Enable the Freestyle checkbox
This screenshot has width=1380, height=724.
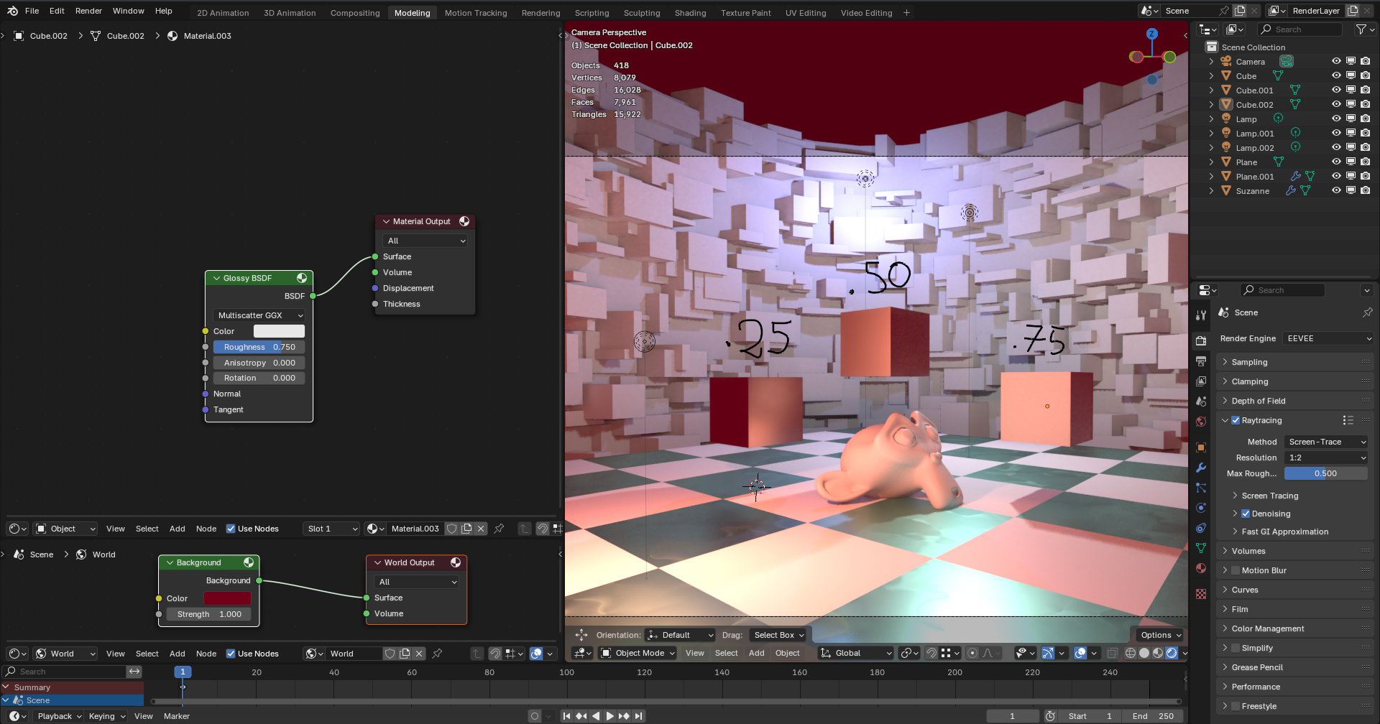coord(1236,706)
